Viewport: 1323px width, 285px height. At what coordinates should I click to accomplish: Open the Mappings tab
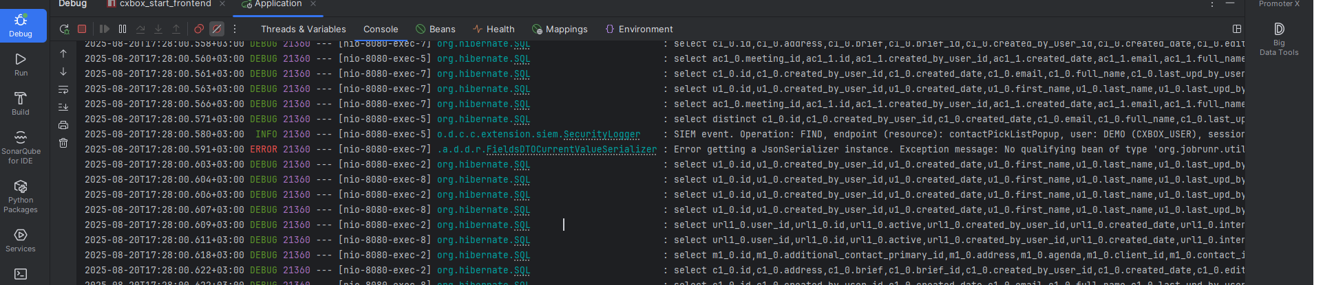point(560,29)
